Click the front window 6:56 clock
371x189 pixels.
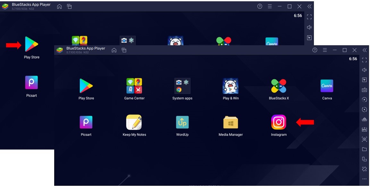pyautogui.click(x=353, y=59)
